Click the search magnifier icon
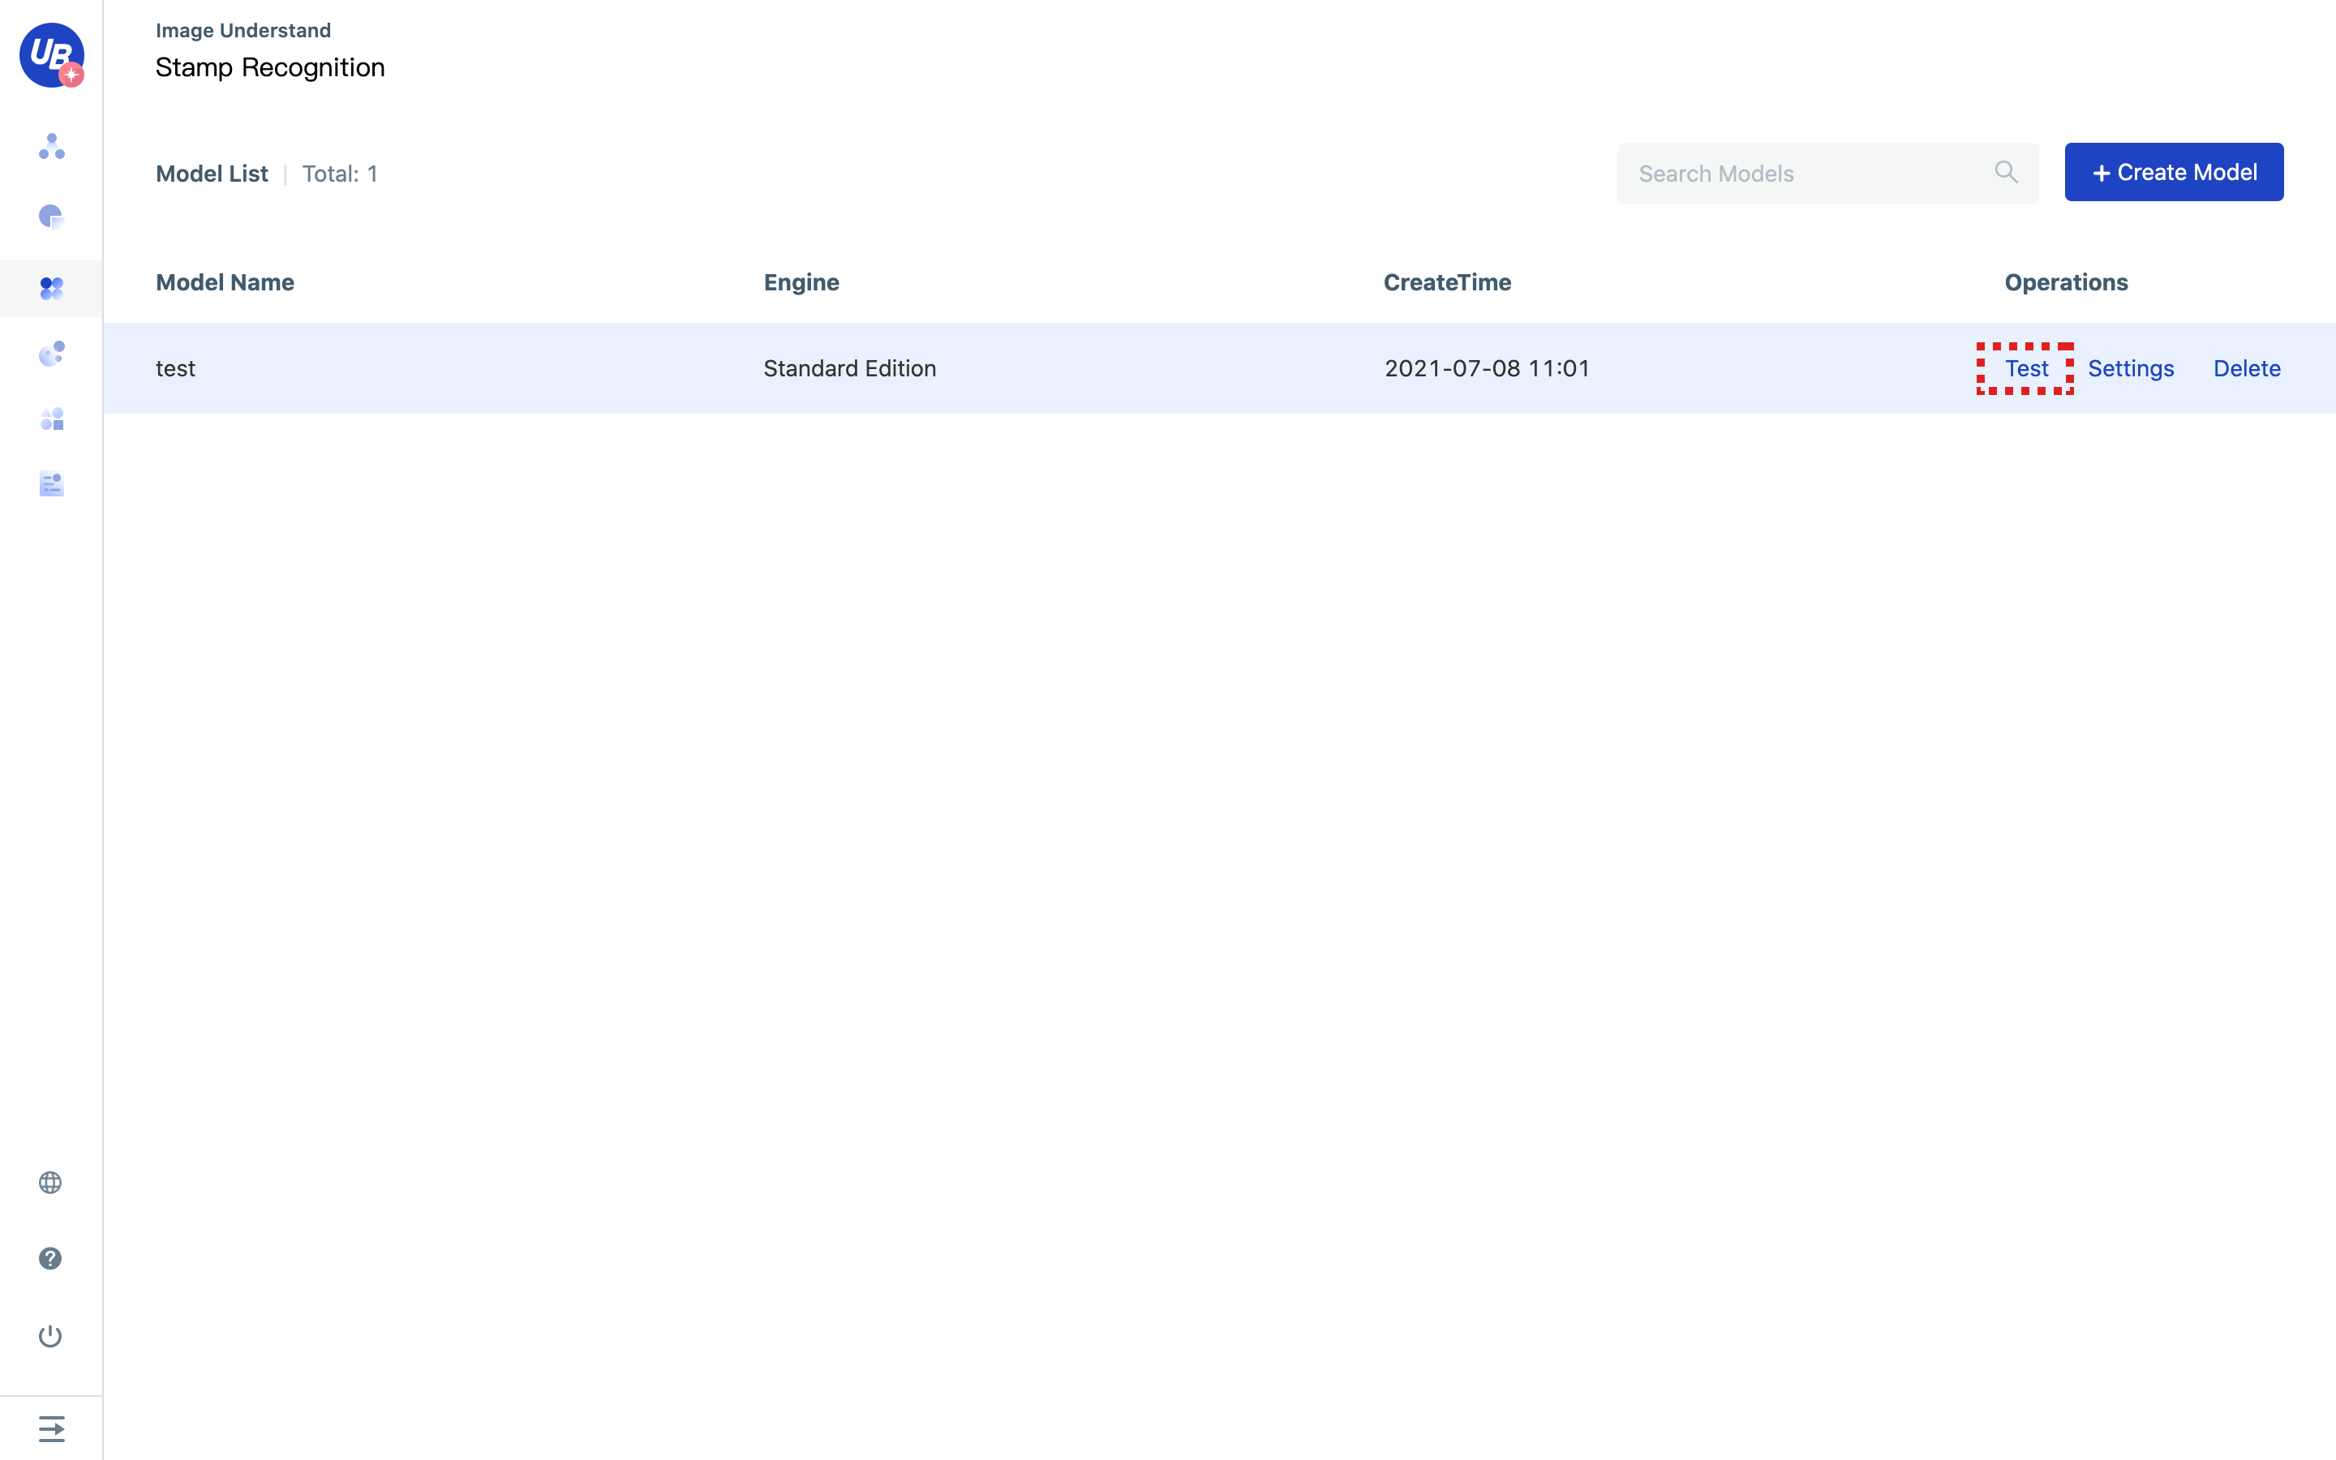The width and height of the screenshot is (2336, 1460). 2006,172
